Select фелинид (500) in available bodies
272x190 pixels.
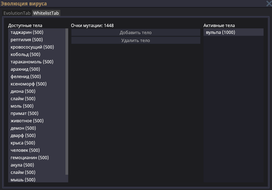click(x=26, y=77)
